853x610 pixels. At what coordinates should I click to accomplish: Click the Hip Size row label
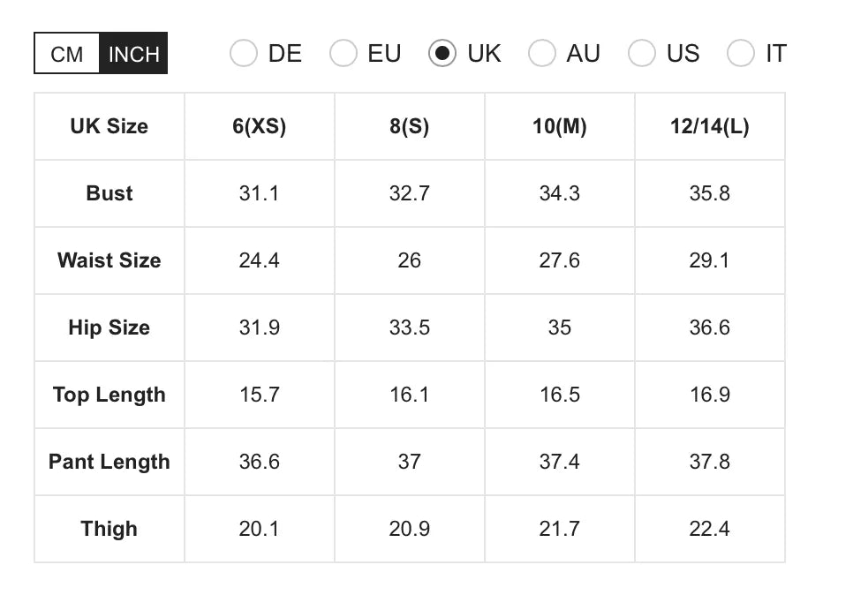109,328
